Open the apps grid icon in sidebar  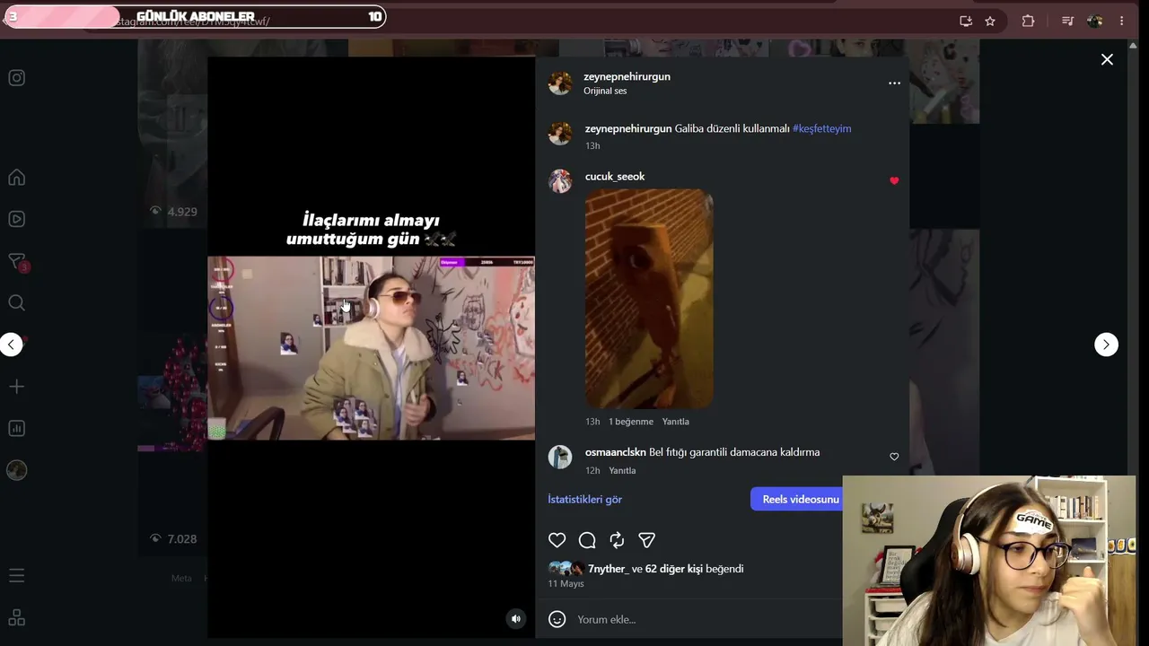coord(16,617)
